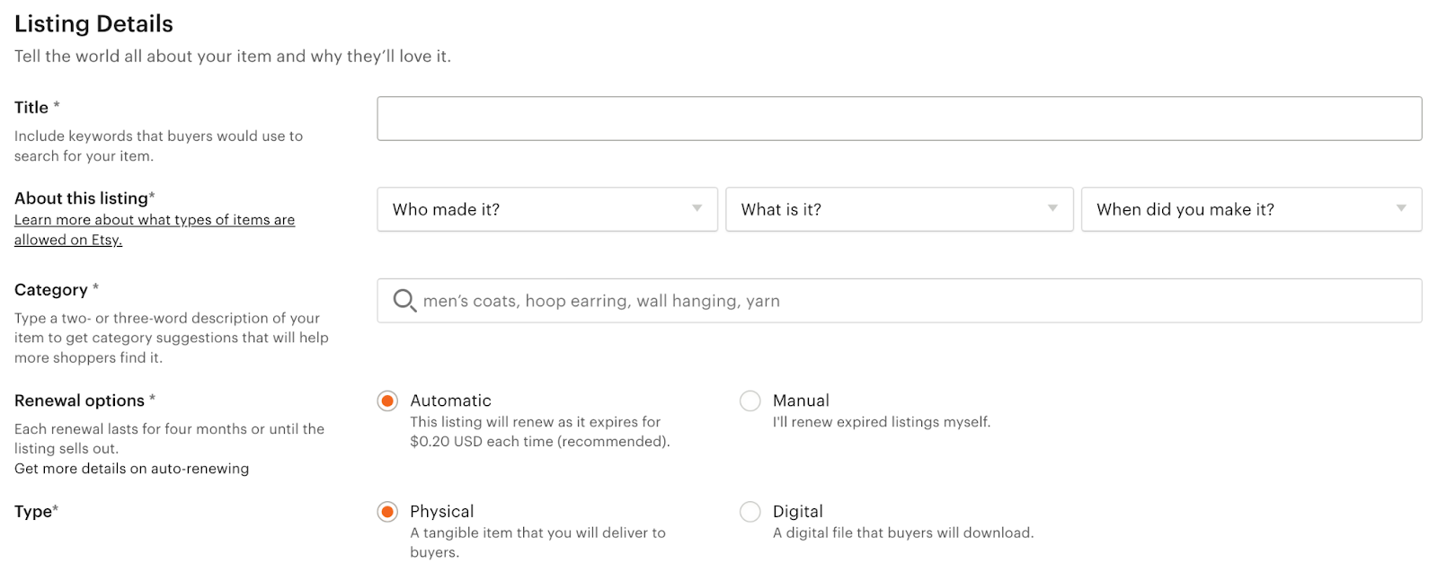Click the arrow in When did you make it
This screenshot has height=572, width=1438.
point(1400,208)
